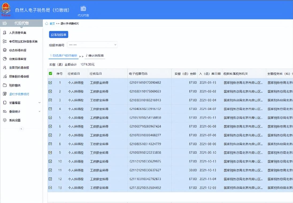The height and width of the screenshot is (203, 293).
Task: Open 限售股所得申报 in sidebar
Action: click(19, 76)
